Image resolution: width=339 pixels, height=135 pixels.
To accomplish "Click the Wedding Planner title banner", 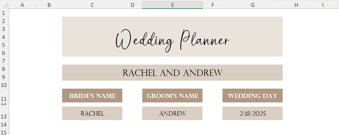I will [172, 36].
